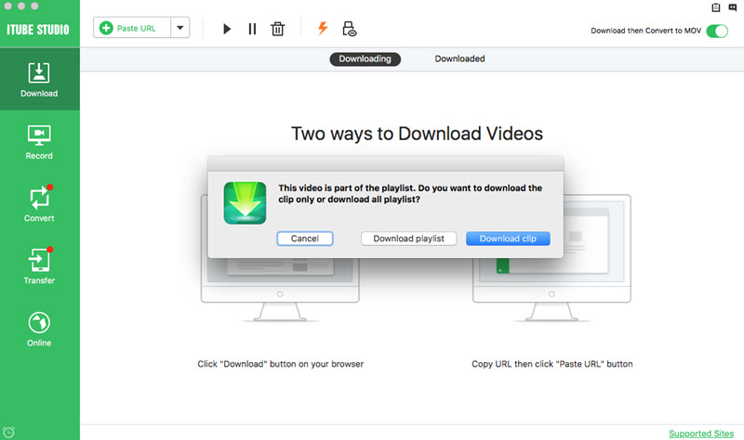
Task: Go to the Convert section
Action: 39,204
